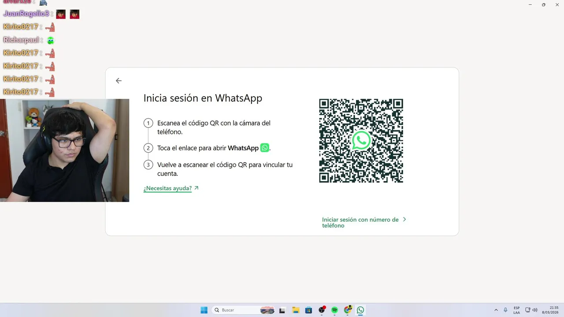The width and height of the screenshot is (564, 317).
Task: Open OBS Studio from the taskbar
Action: click(x=322, y=310)
